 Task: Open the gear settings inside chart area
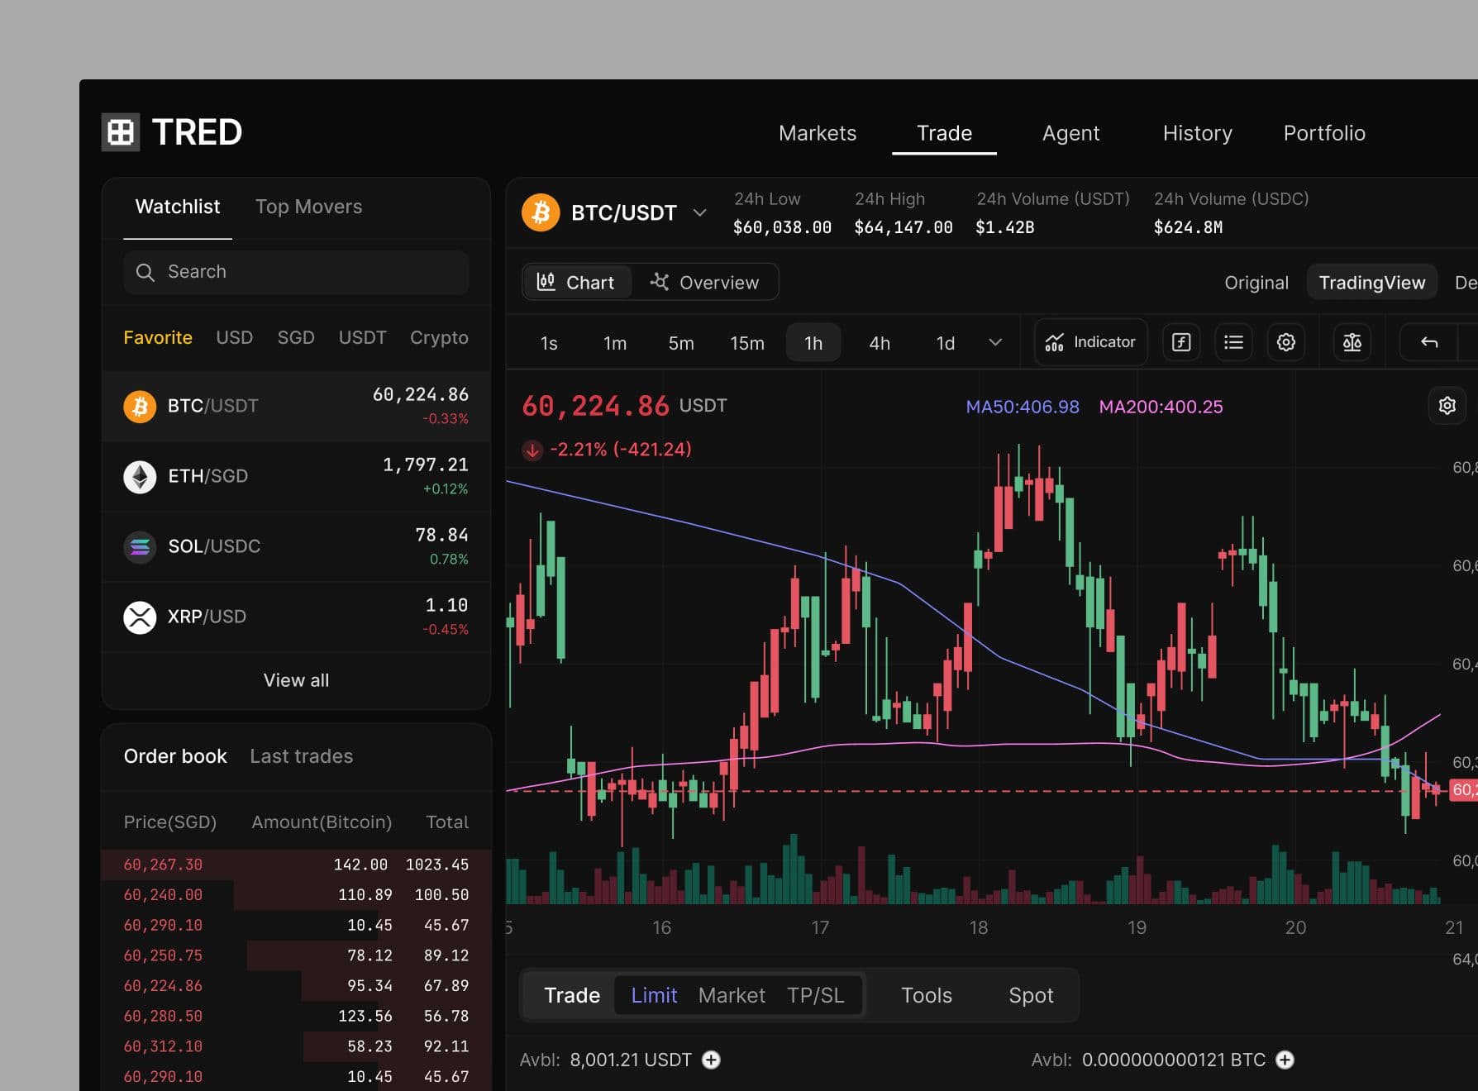tap(1447, 406)
